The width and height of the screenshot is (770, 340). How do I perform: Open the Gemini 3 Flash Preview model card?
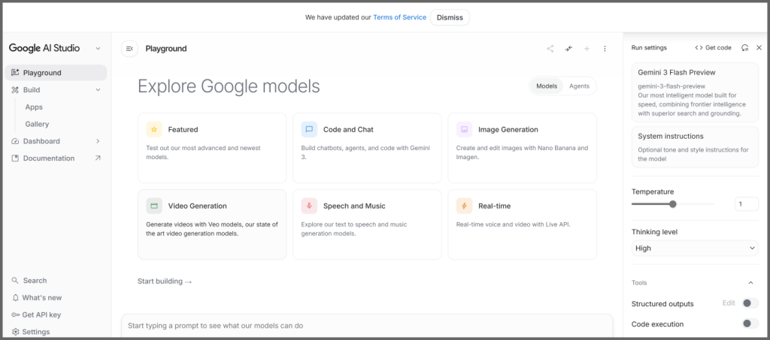695,92
